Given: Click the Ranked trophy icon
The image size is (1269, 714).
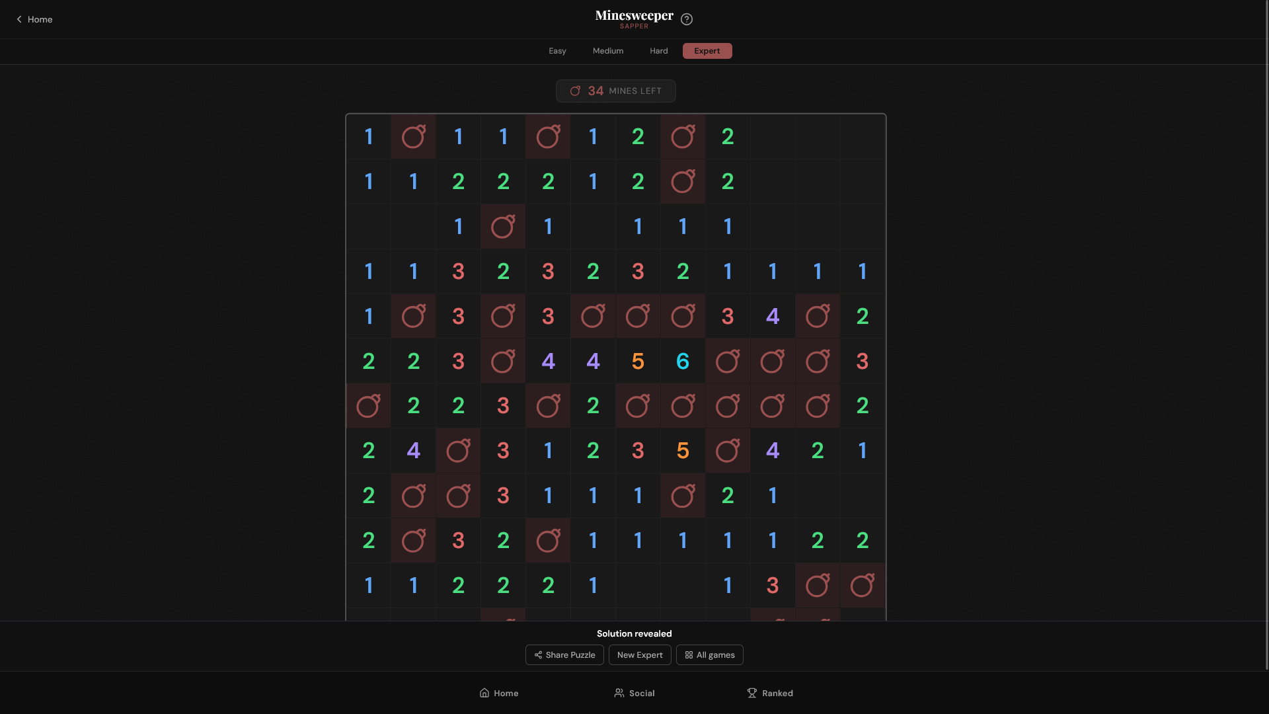Looking at the screenshot, I should [751, 692].
